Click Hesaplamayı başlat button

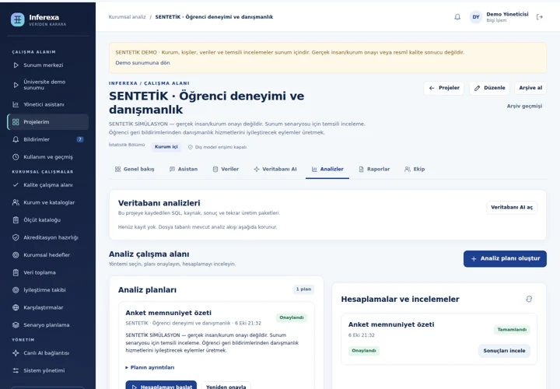[161, 386]
